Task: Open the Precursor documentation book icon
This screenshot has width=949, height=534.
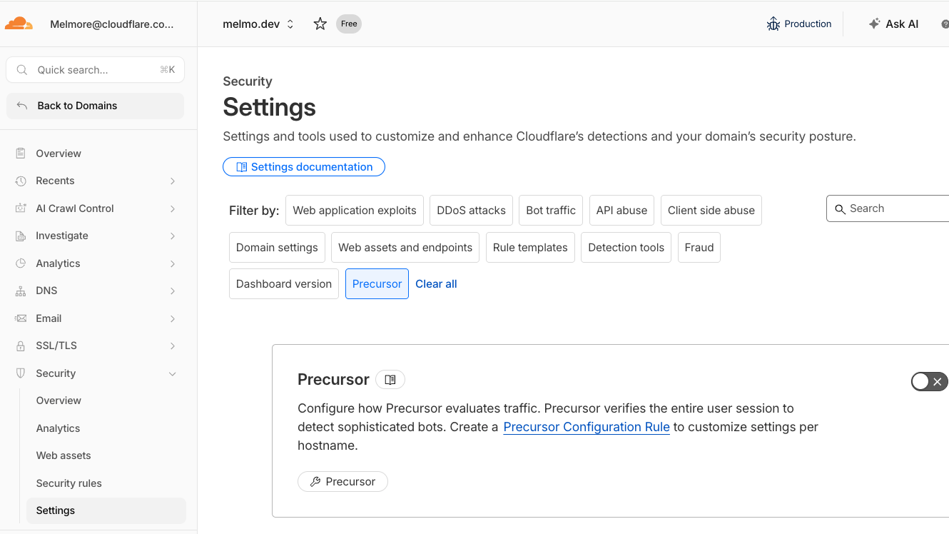Action: (390, 380)
